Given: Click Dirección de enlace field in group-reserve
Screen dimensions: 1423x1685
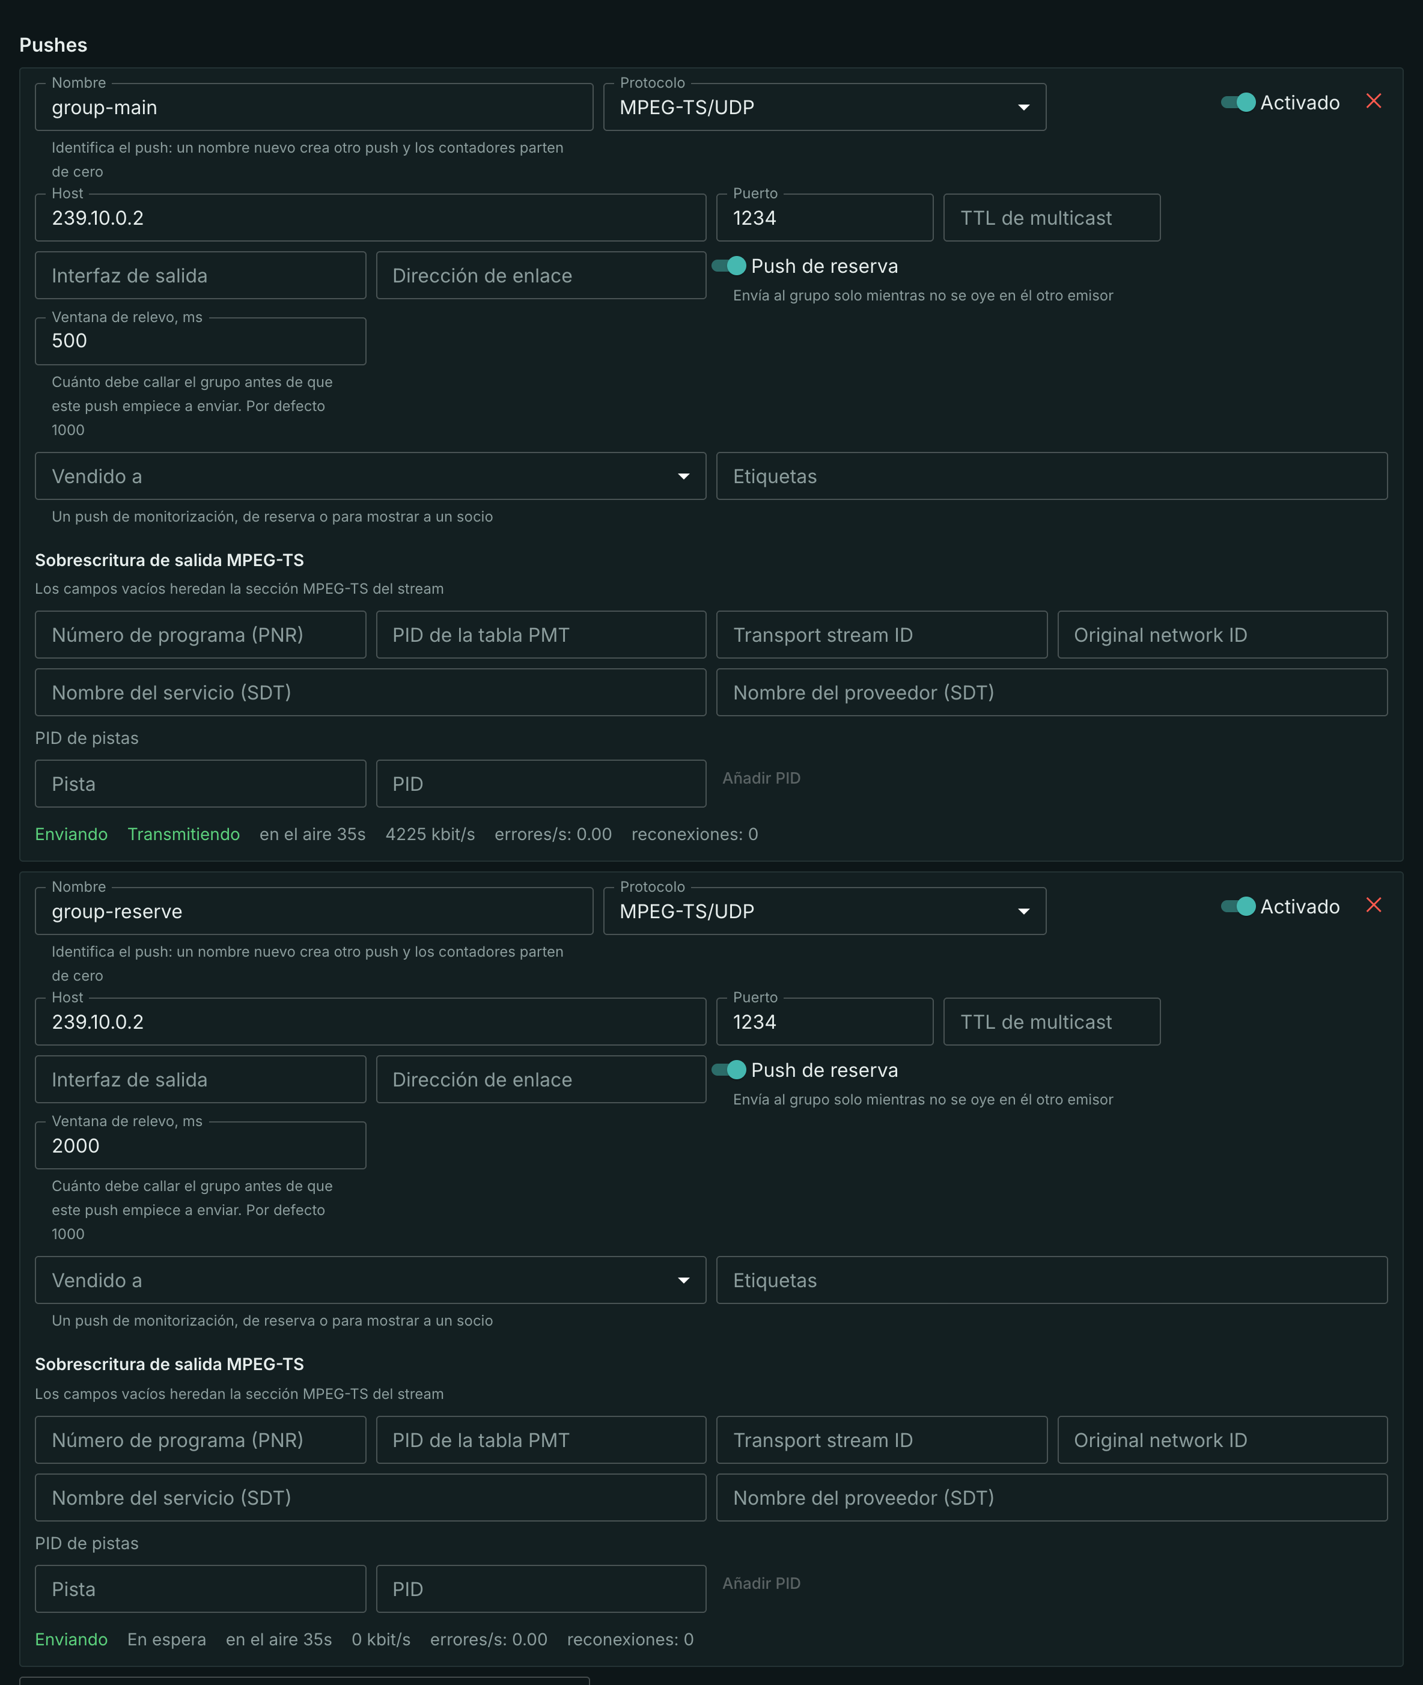Looking at the screenshot, I should [540, 1080].
